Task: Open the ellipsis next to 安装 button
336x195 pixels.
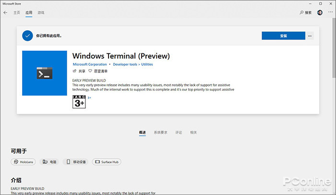Action: (x=310, y=36)
